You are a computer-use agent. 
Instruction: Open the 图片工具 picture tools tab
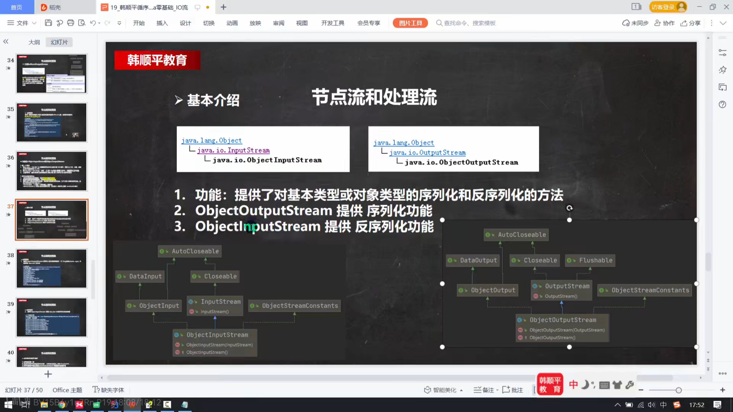click(410, 23)
